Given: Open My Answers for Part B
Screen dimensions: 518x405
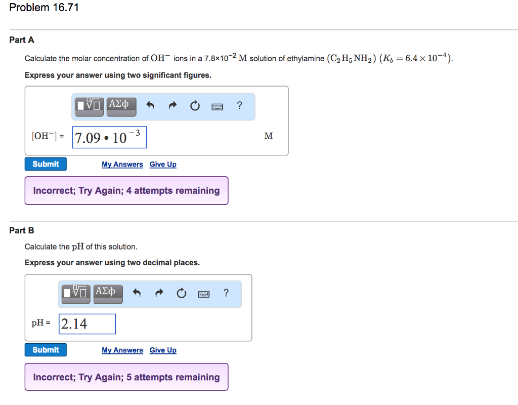Looking at the screenshot, I should click(x=122, y=350).
